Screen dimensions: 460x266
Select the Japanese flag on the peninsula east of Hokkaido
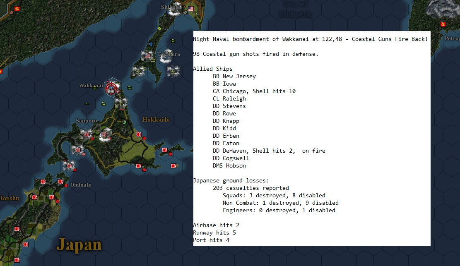pyautogui.click(x=165, y=150)
